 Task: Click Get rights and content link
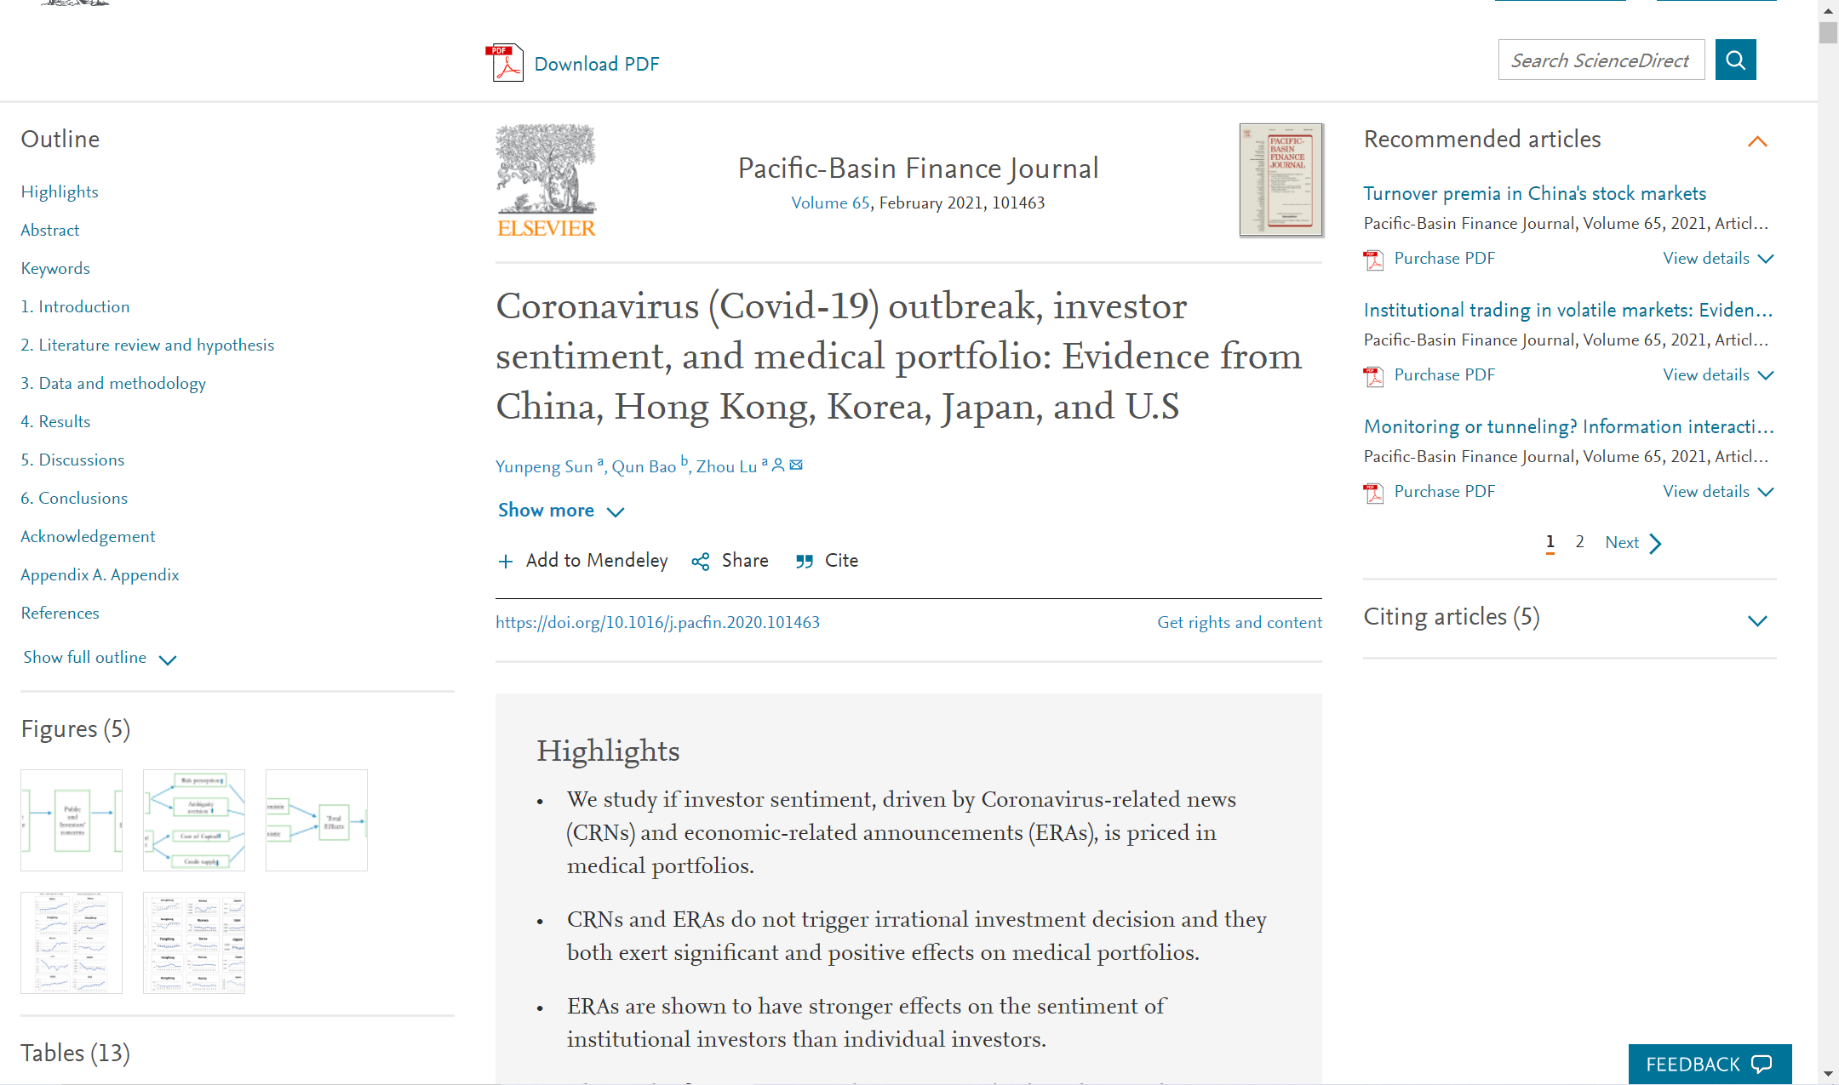(1239, 622)
